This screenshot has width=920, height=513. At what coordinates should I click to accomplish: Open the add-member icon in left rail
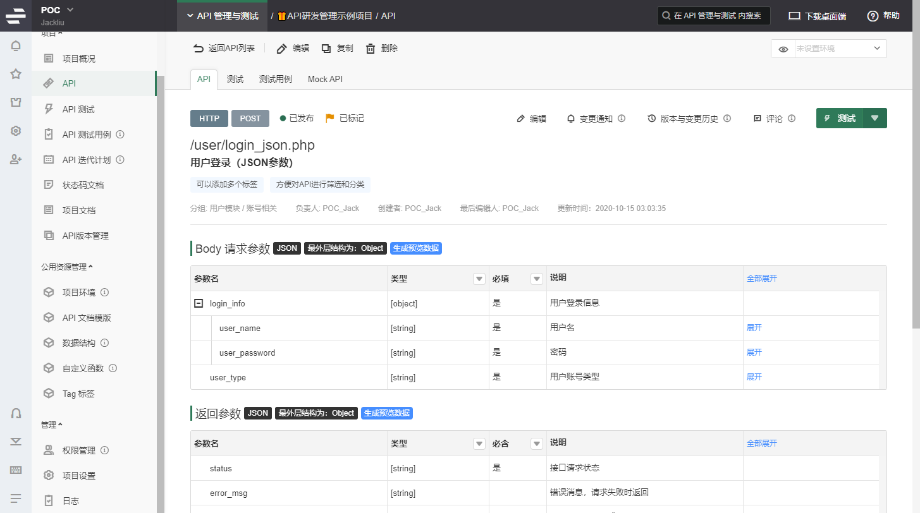16,159
